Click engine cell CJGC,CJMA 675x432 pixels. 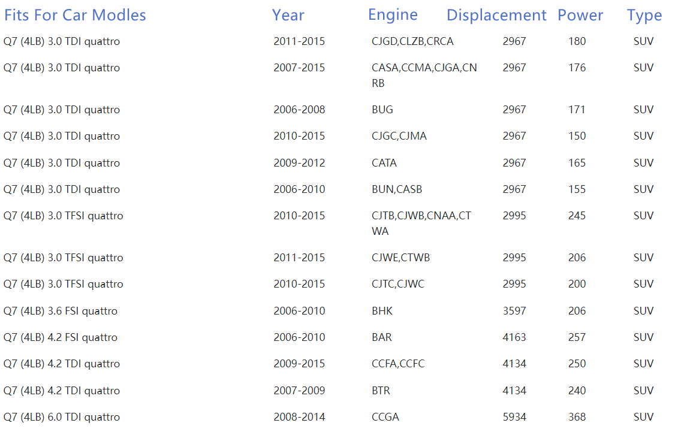(399, 136)
